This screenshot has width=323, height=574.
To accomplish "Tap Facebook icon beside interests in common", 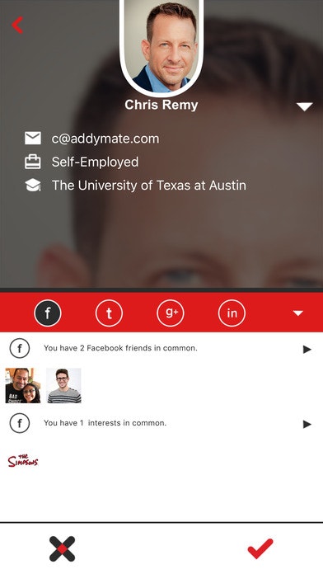I will 20,423.
